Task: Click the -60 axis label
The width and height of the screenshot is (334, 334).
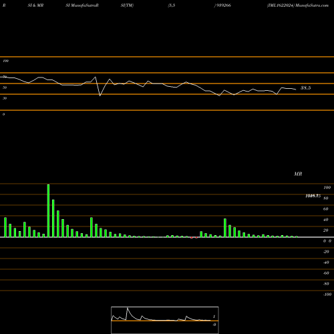Action: click(x=326, y=273)
